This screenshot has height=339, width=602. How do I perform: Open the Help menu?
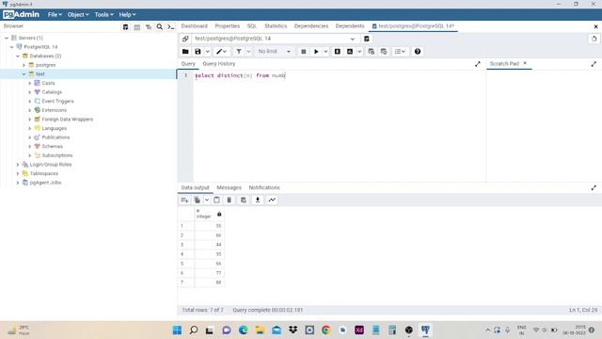click(x=127, y=15)
